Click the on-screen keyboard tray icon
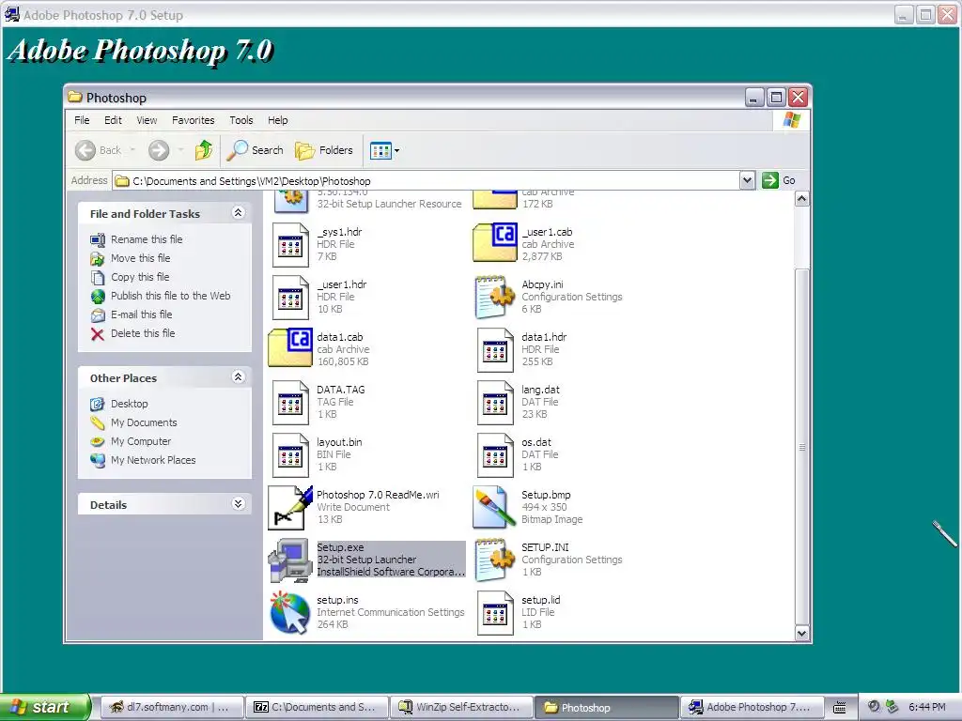This screenshot has height=721, width=962. (840, 708)
